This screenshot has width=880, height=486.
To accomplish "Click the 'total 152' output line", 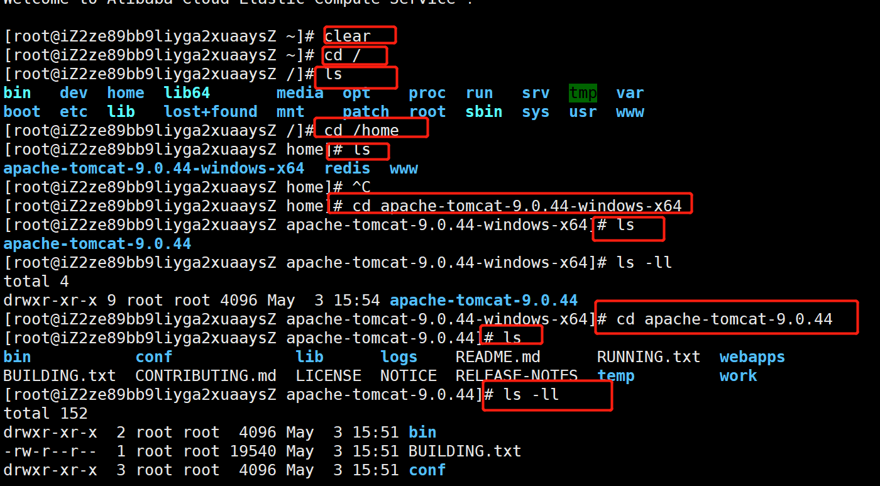I will tap(45, 414).
